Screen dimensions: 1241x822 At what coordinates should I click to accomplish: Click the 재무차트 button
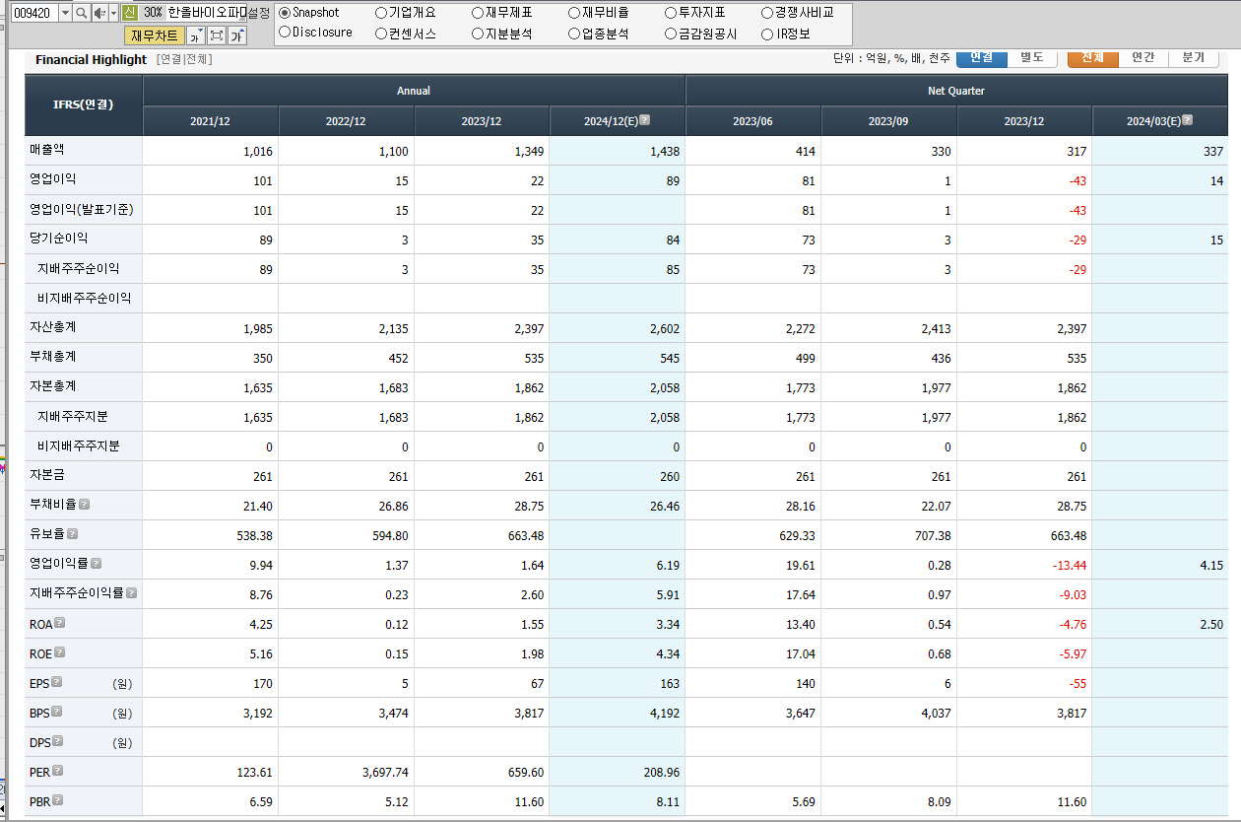click(155, 35)
